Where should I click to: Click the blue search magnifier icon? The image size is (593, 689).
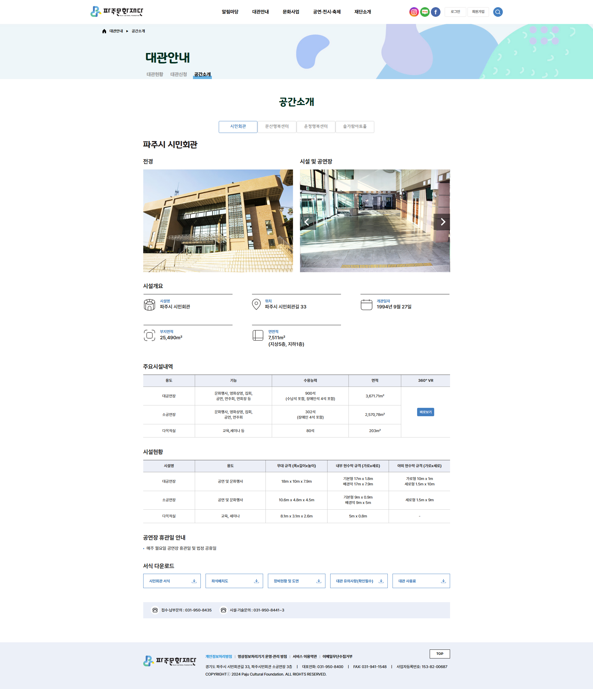[498, 12]
